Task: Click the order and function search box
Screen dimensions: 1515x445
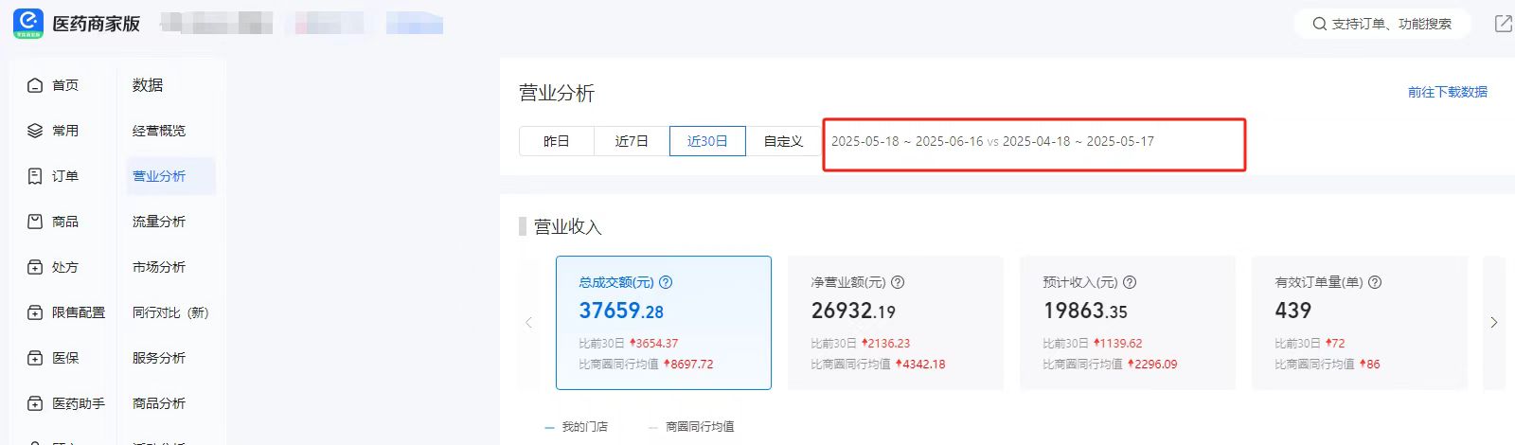Action: 1382,24
